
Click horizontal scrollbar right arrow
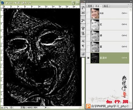point(80,107)
